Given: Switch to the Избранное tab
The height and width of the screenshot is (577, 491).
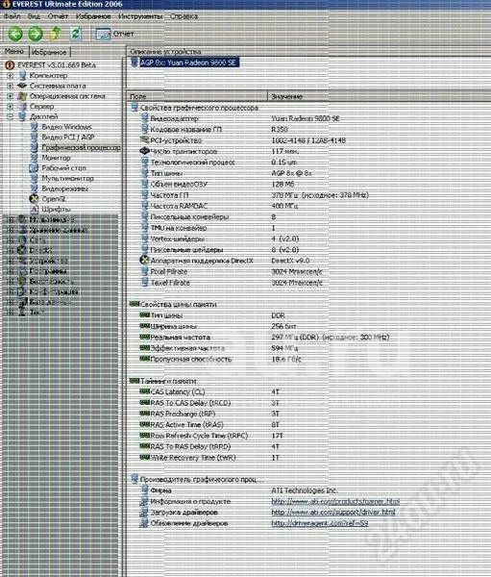Looking at the screenshot, I should click(x=49, y=52).
